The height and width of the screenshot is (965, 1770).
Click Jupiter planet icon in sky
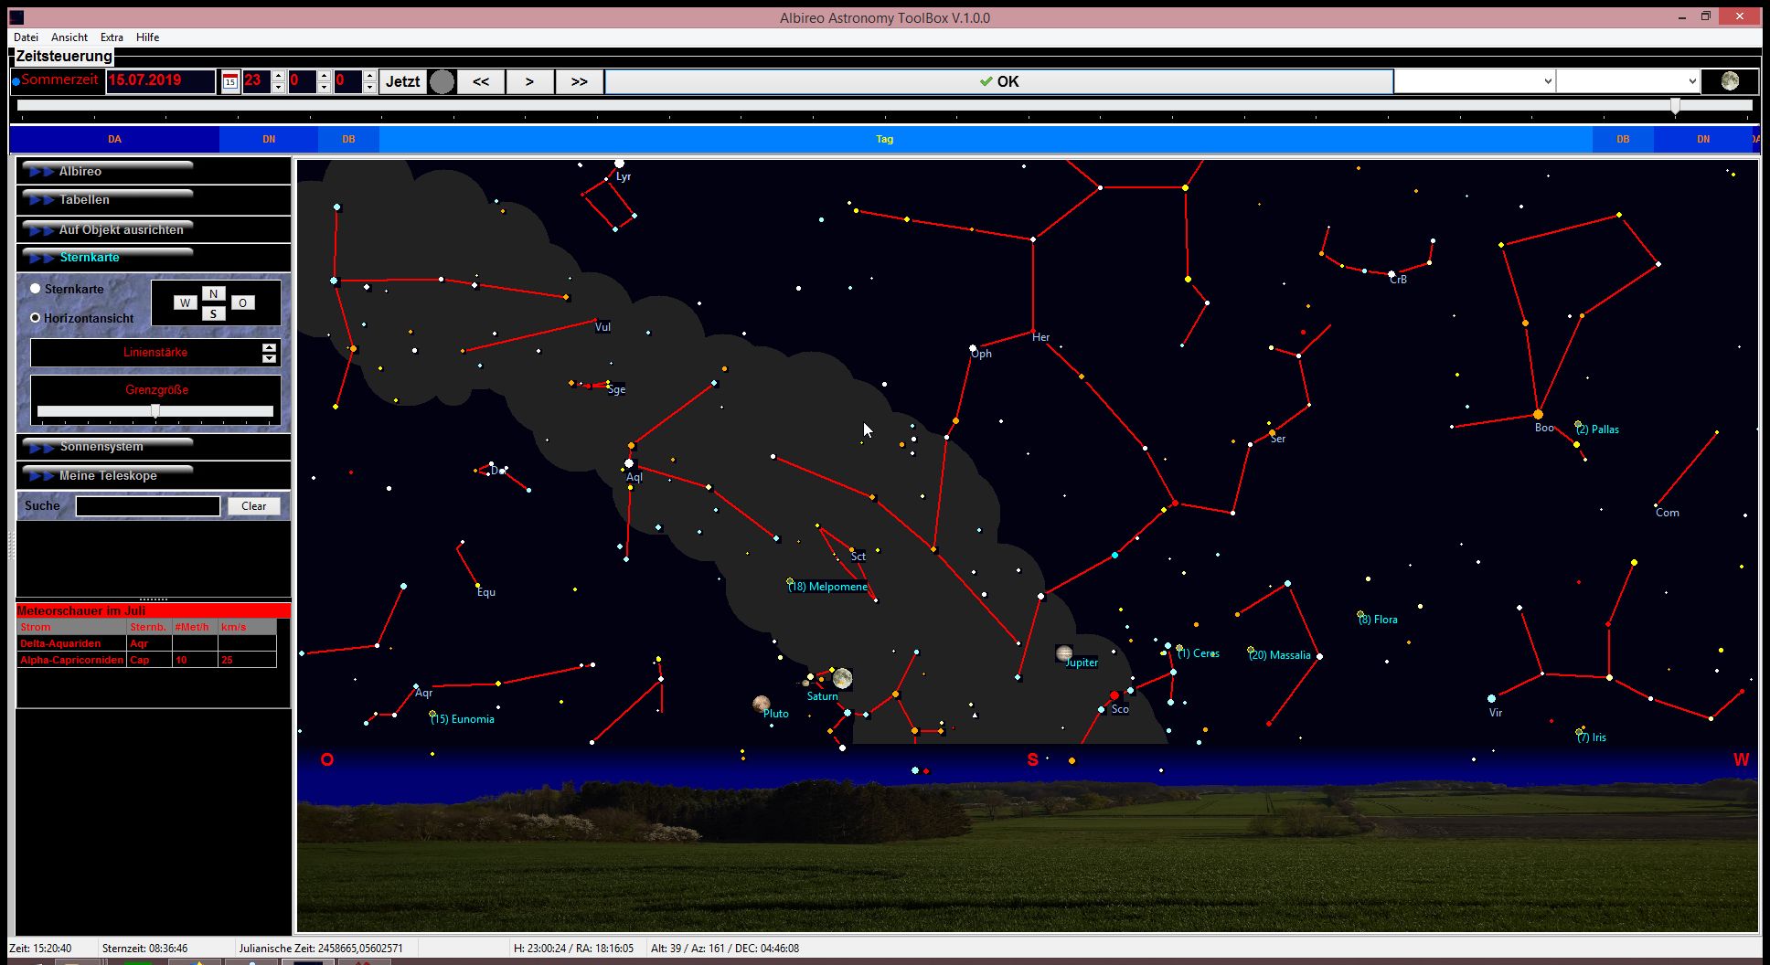1064,652
